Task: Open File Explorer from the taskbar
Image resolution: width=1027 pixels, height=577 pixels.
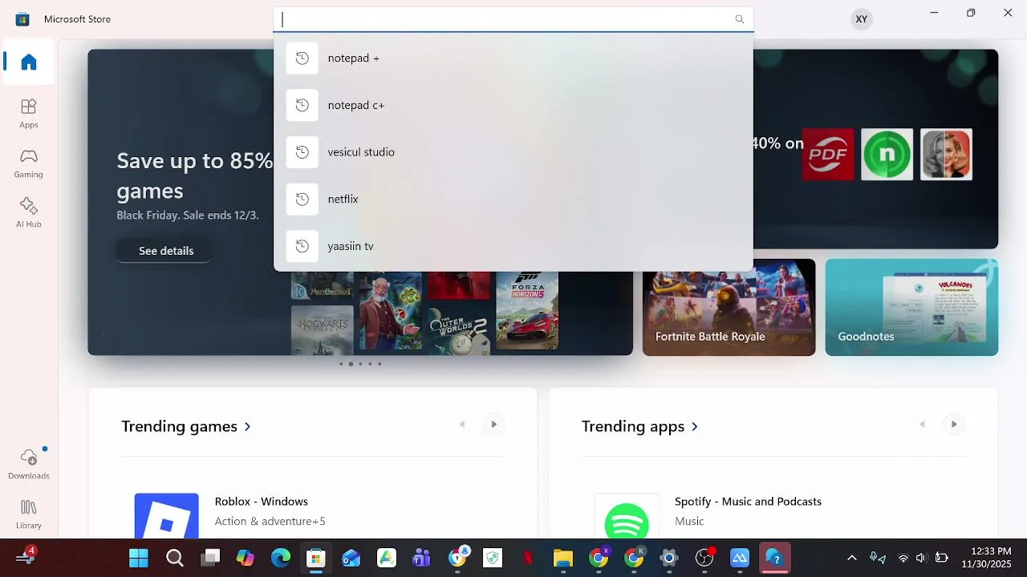Action: [563, 558]
